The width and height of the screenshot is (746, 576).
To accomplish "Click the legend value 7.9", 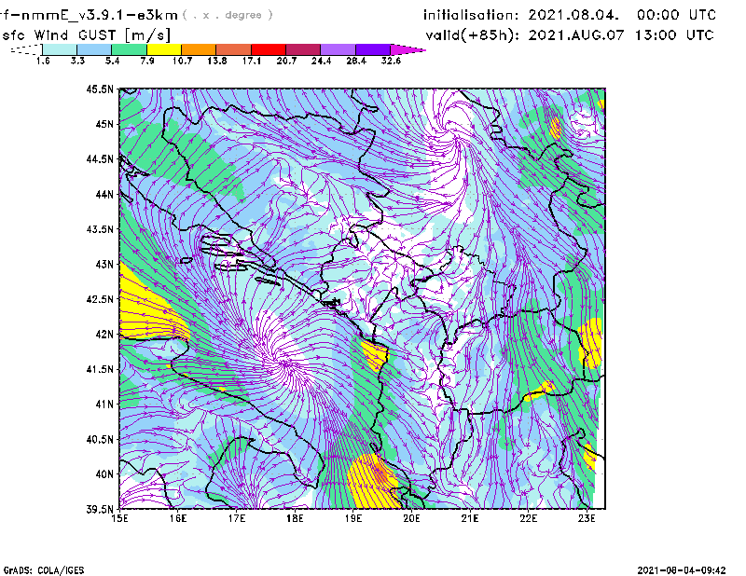I will 147,61.
